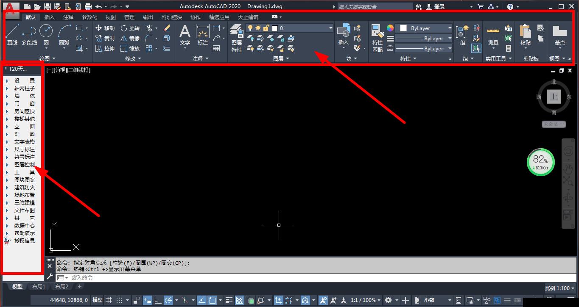Click the 文字 (Text) annotation tool
Screen dimensions: 579x307
[185, 35]
